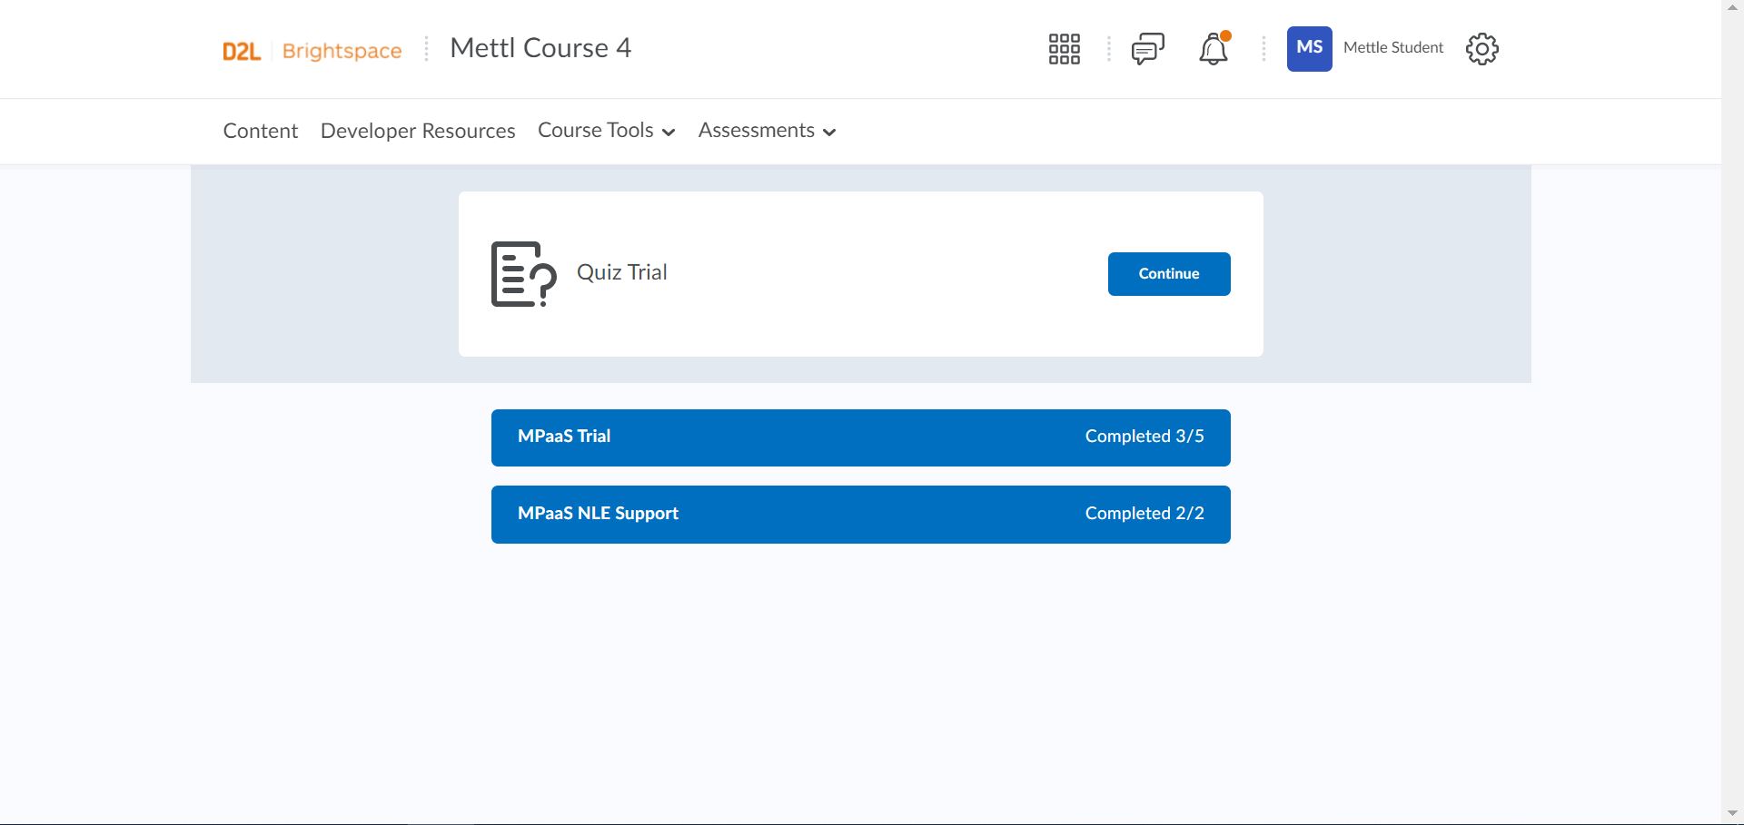Expand the Assessments dropdown
Image resolution: width=1744 pixels, height=825 pixels.
pos(767,131)
